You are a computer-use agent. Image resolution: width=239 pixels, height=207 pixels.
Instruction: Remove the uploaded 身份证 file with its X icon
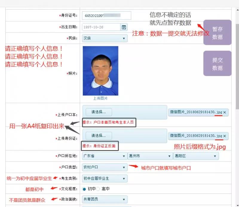[225, 136]
